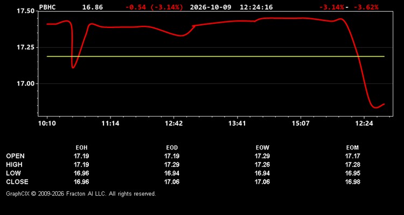This screenshot has height=215, width=404.
Task: Click the date 2026-10-09
Action: (211, 7)
